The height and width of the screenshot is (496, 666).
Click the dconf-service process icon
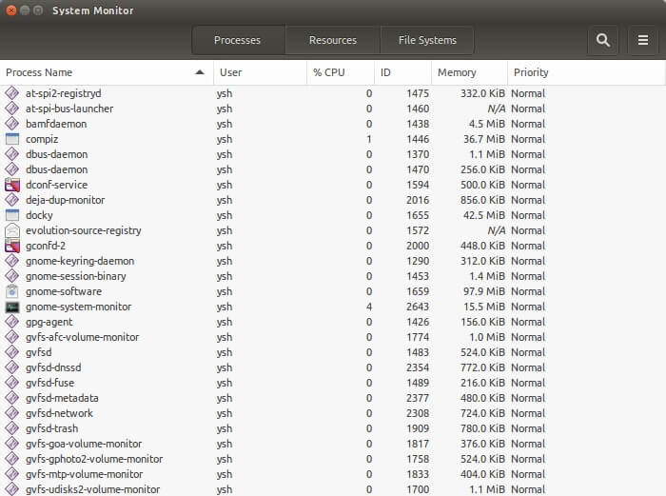11,185
